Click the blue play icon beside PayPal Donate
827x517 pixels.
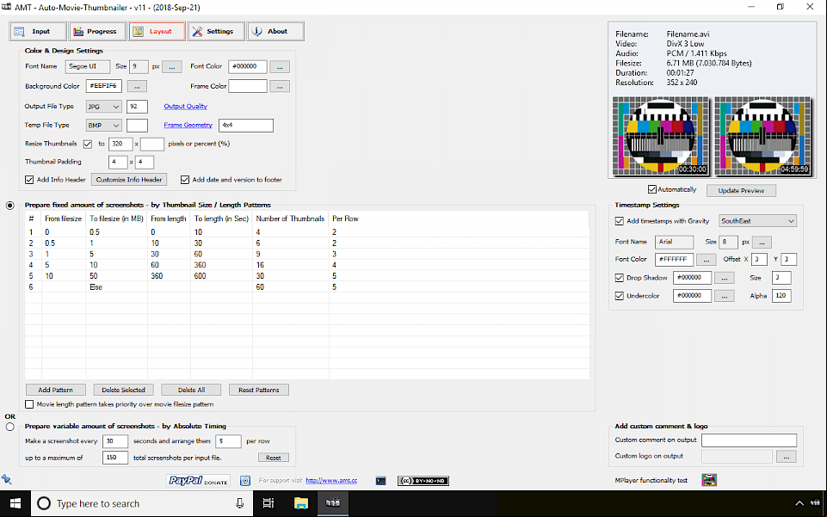pos(245,481)
